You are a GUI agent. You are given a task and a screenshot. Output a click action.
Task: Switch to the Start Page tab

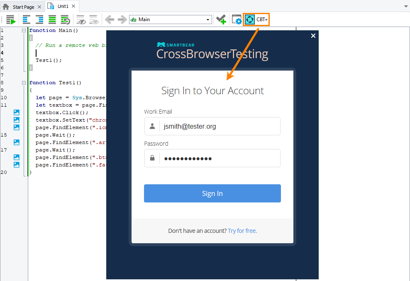coord(23,6)
